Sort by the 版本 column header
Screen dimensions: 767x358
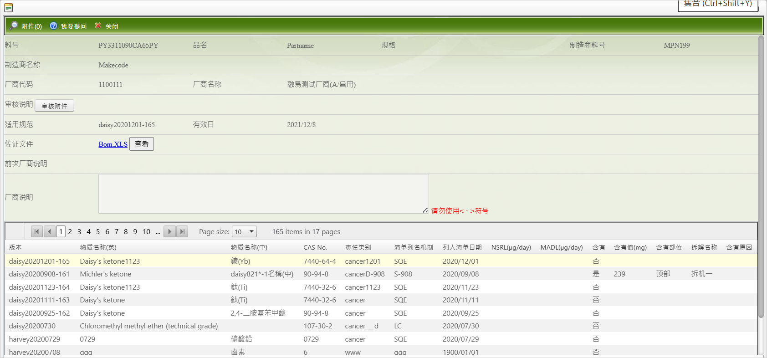coord(15,247)
